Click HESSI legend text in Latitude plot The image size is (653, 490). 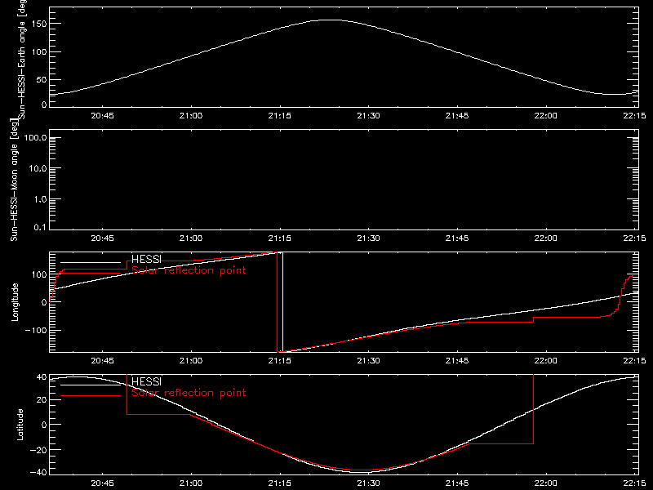146,382
